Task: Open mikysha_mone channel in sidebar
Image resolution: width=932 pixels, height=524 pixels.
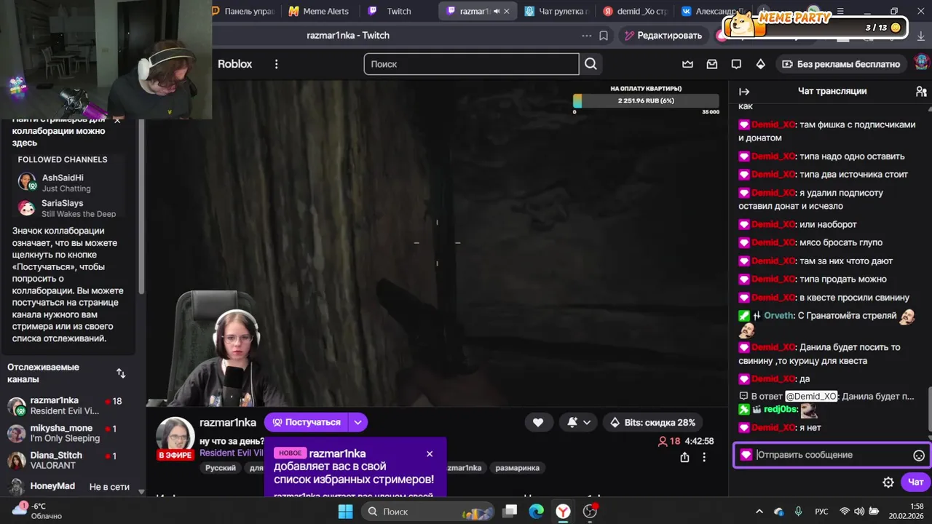Action: 69,433
